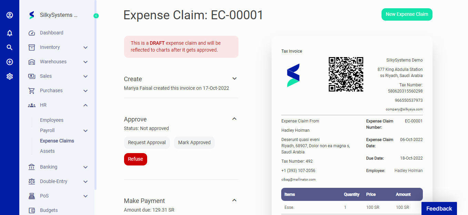Collapse the Make Payment section
Image resolution: width=468 pixels, height=215 pixels.
coord(234,201)
